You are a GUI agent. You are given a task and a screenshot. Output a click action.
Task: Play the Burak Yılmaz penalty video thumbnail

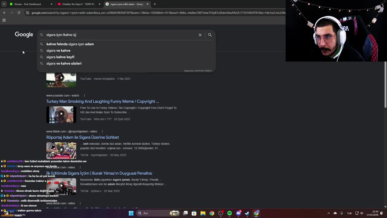click(61, 187)
